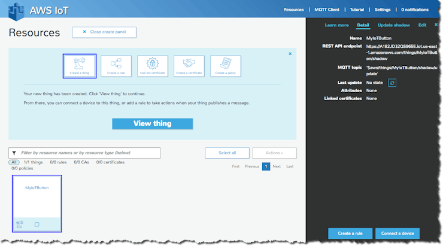
Task: Select the Create a certificate icon
Action: pyautogui.click(x=189, y=66)
